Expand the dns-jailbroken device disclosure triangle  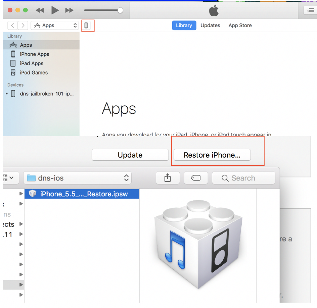pos(7,94)
